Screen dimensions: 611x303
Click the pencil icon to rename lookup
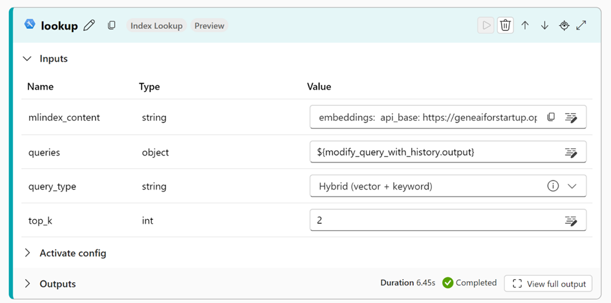click(89, 26)
